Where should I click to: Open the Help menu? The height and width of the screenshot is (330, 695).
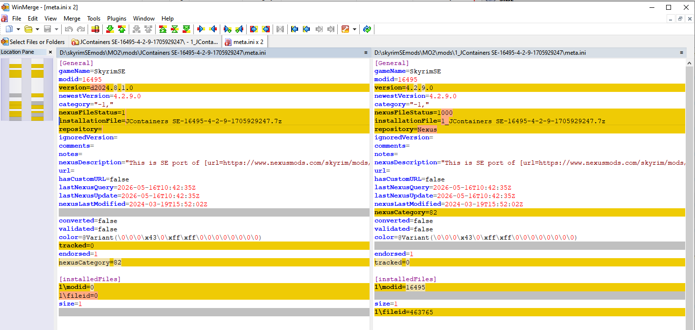pyautogui.click(x=167, y=19)
